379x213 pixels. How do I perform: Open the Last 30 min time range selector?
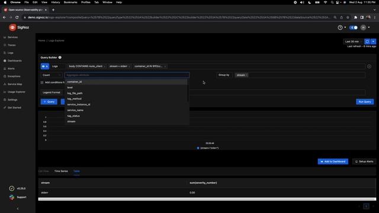353,41
